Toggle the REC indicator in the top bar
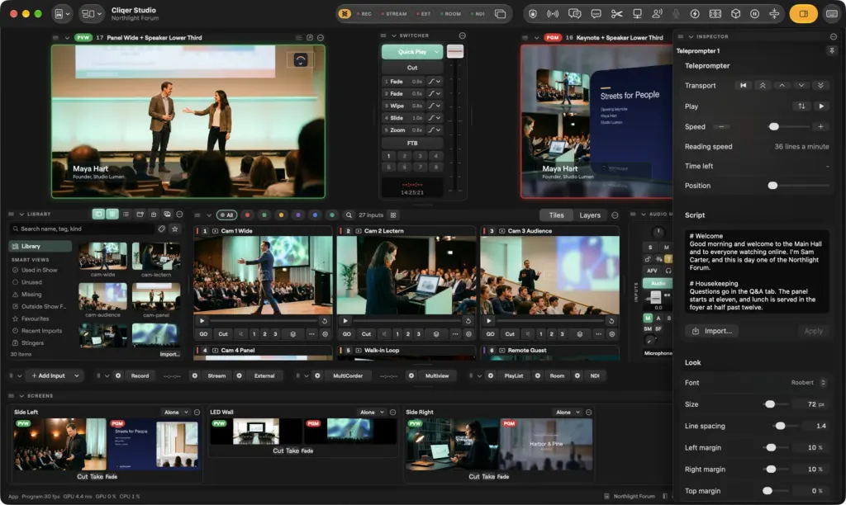Image resolution: width=846 pixels, height=505 pixels. coord(364,14)
